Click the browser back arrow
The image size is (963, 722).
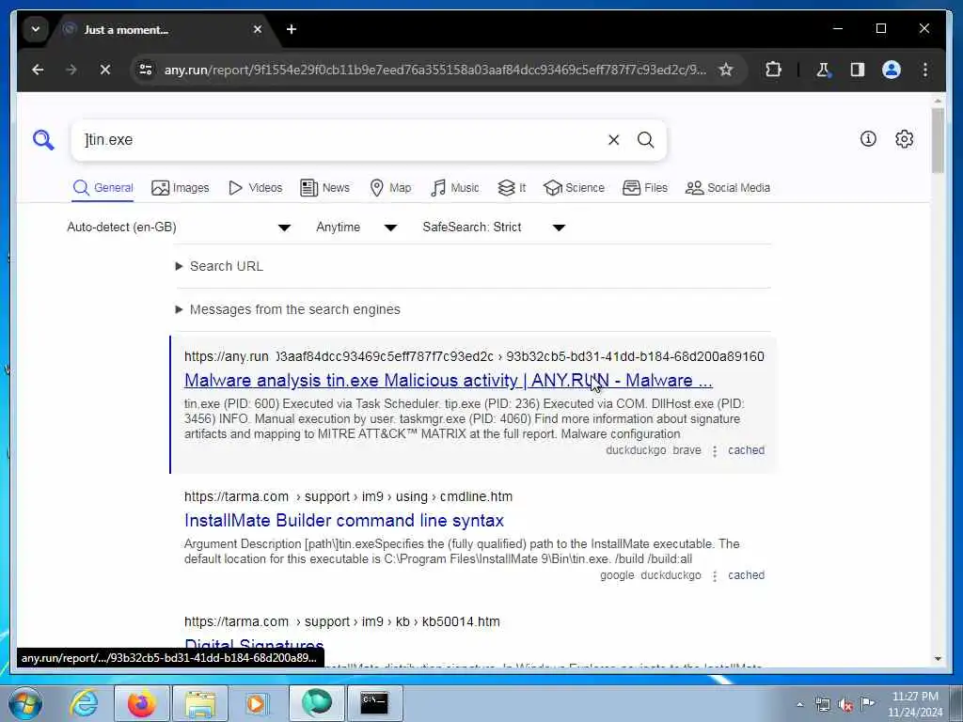pyautogui.click(x=38, y=70)
